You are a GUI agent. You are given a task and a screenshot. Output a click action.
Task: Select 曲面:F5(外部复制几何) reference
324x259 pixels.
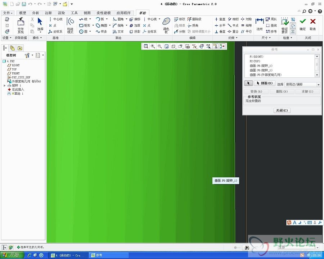266,75
